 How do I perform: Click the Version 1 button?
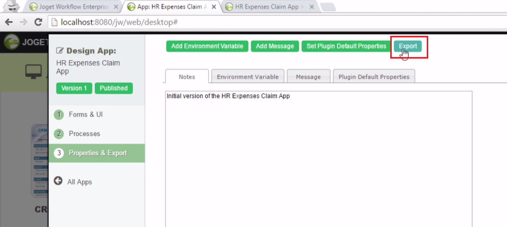[x=74, y=88]
